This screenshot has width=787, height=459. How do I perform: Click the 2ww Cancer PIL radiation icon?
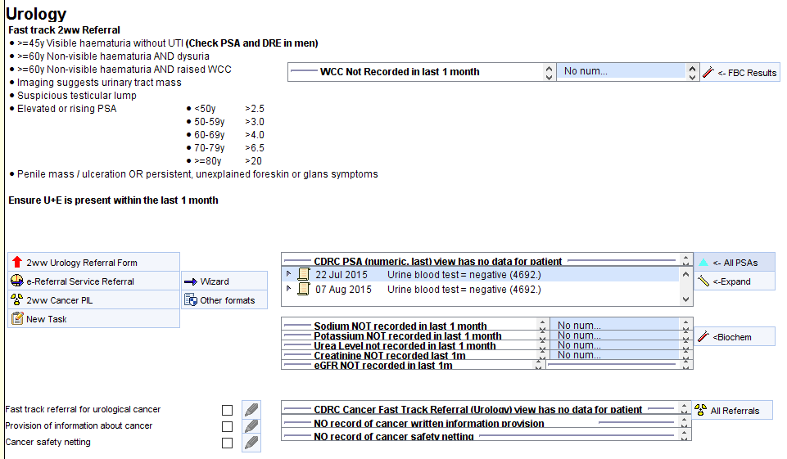click(x=17, y=299)
